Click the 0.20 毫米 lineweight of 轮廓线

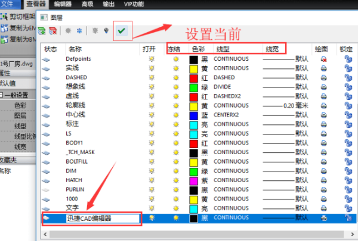(x=296, y=106)
